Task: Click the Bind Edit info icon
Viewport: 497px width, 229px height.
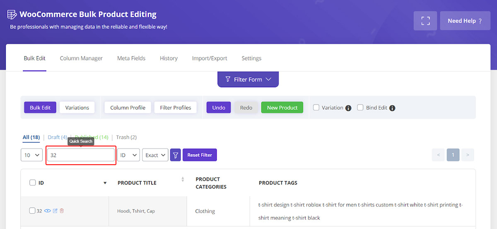Action: pos(392,108)
